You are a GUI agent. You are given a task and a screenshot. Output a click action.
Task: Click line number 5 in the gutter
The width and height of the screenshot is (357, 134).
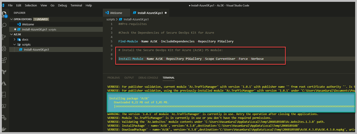(111, 41)
